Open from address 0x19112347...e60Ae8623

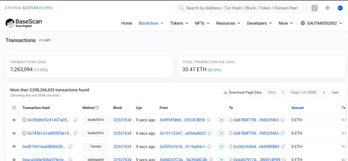click(x=183, y=133)
